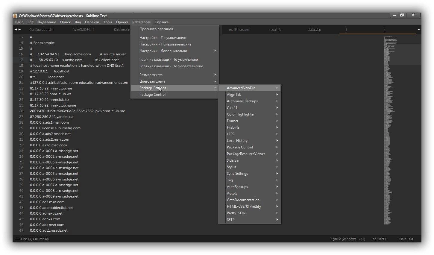This screenshot has height=255, width=434.
Task: Expand Tag package settings
Action: coord(249,180)
